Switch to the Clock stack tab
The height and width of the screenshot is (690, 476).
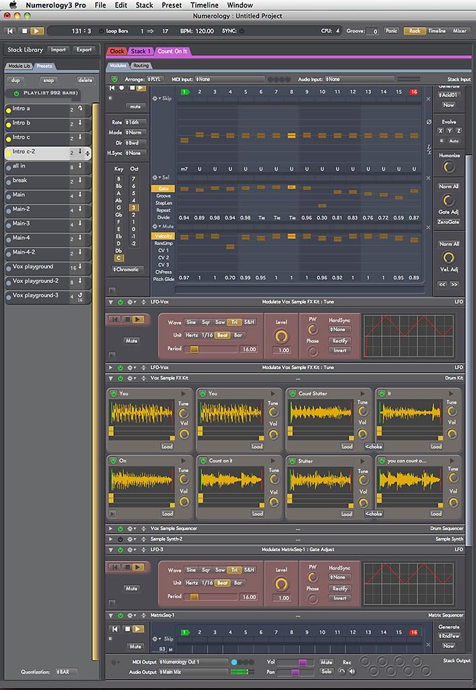tap(116, 51)
